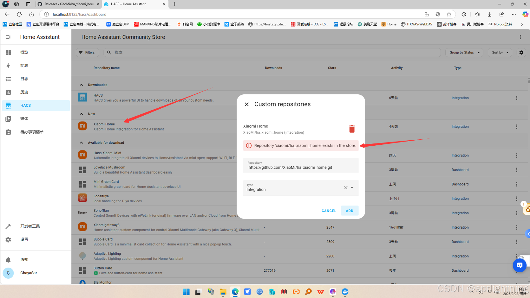The image size is (530, 298).
Task: Open the Hass Xiaomi Miot row menu
Action: [x=516, y=155]
